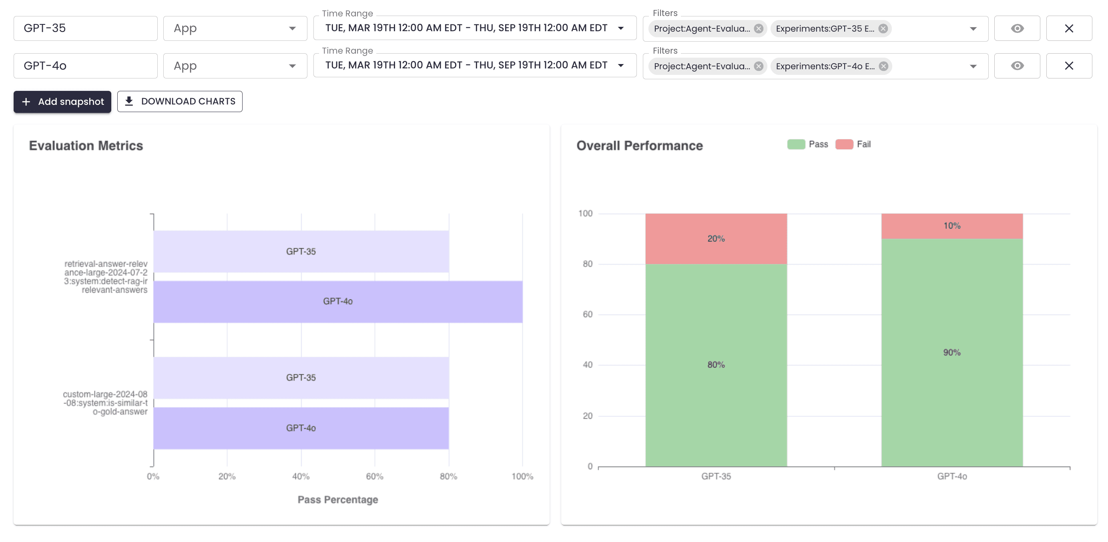Click the 80% pass segment for GPT-35
The height and width of the screenshot is (542, 1108).
click(716, 365)
